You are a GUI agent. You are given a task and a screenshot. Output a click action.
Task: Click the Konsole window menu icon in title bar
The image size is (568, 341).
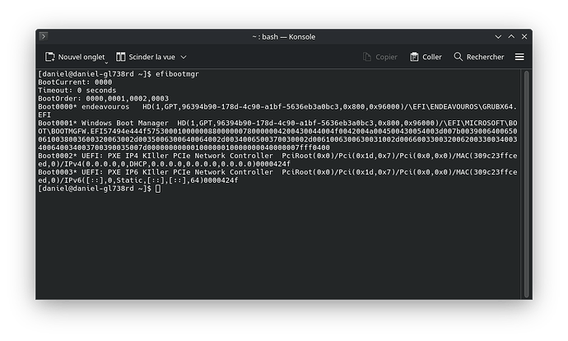point(44,36)
